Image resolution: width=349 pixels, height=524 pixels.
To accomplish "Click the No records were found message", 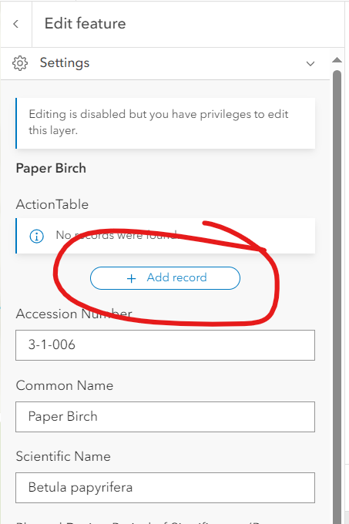I will [x=116, y=235].
